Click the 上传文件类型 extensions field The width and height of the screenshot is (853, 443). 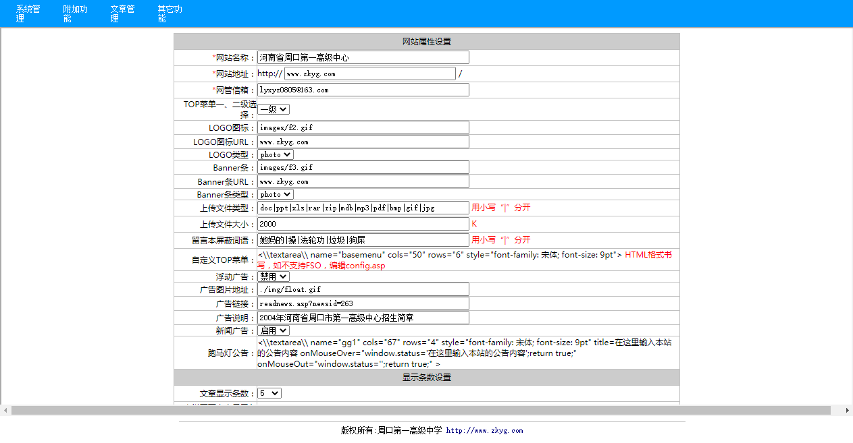coord(363,208)
